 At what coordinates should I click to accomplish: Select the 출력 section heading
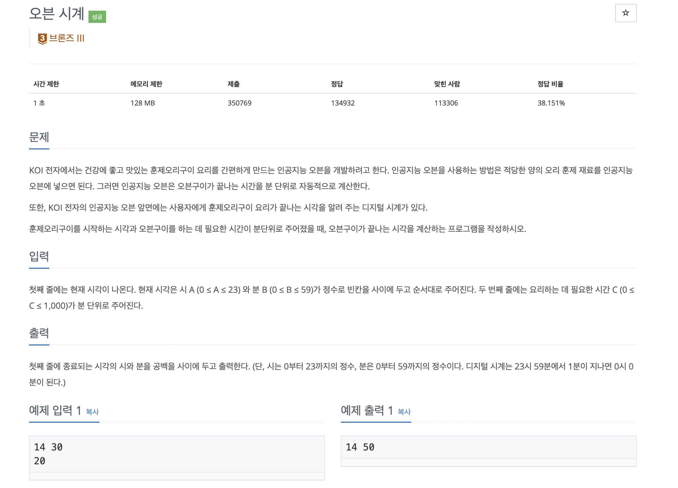tap(39, 333)
